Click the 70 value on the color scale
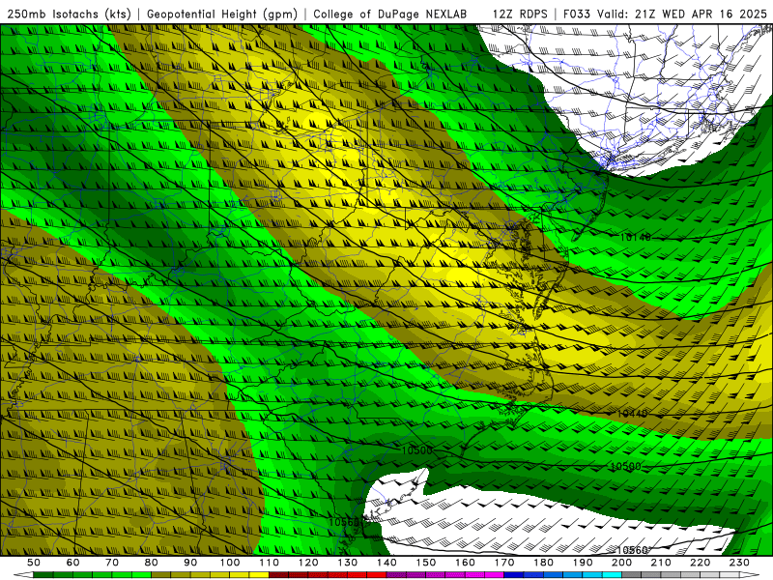 point(112,563)
